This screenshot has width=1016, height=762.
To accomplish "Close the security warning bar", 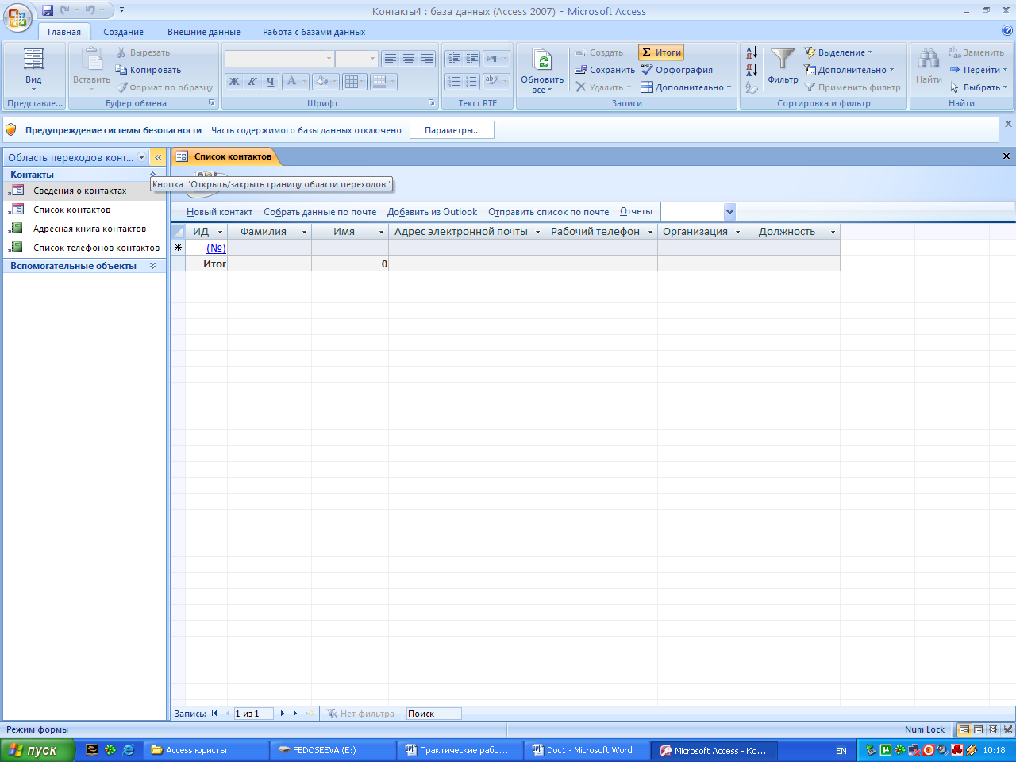I will tap(1008, 124).
